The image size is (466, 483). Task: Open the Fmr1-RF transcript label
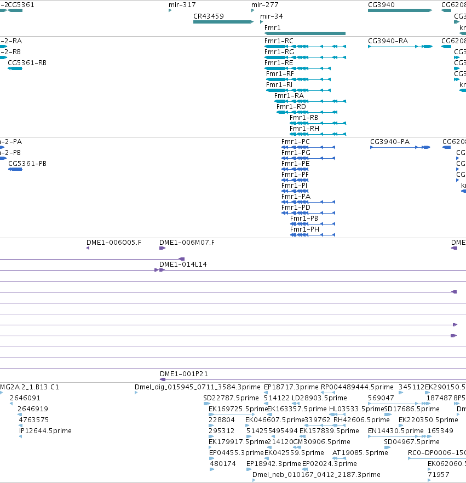click(x=280, y=74)
